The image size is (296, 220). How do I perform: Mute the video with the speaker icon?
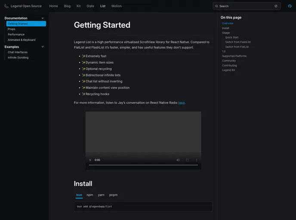point(178,160)
